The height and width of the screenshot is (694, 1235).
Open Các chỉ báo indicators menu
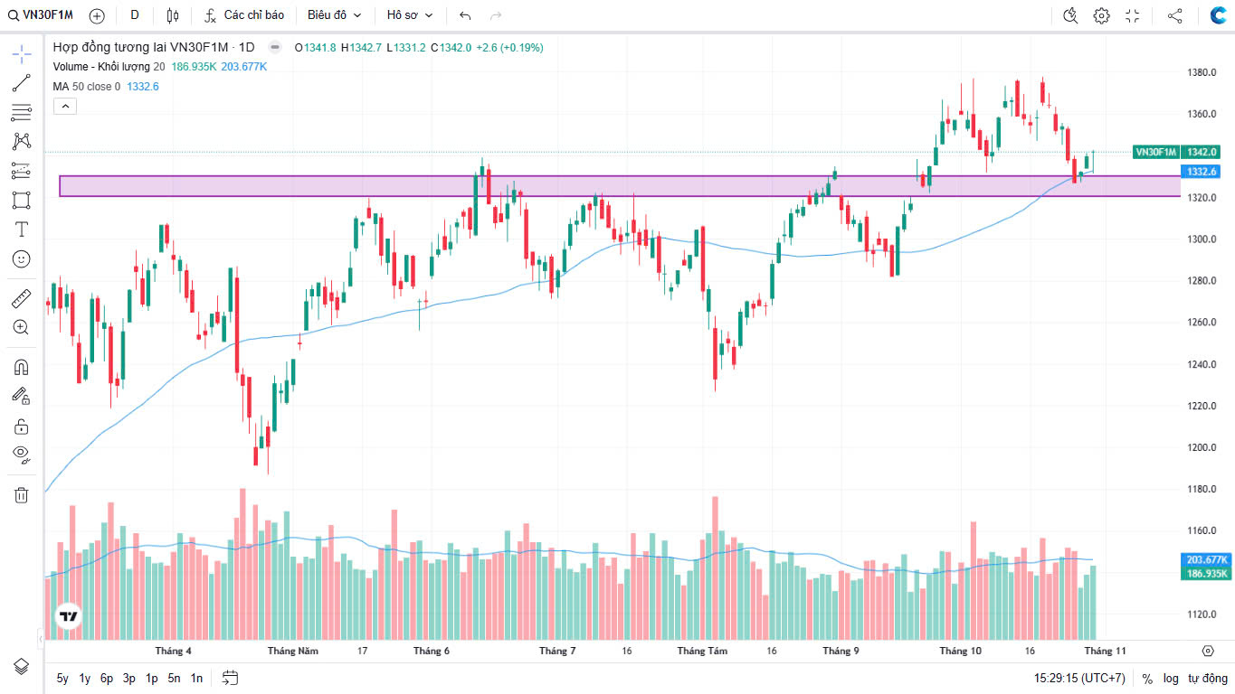[x=244, y=15]
